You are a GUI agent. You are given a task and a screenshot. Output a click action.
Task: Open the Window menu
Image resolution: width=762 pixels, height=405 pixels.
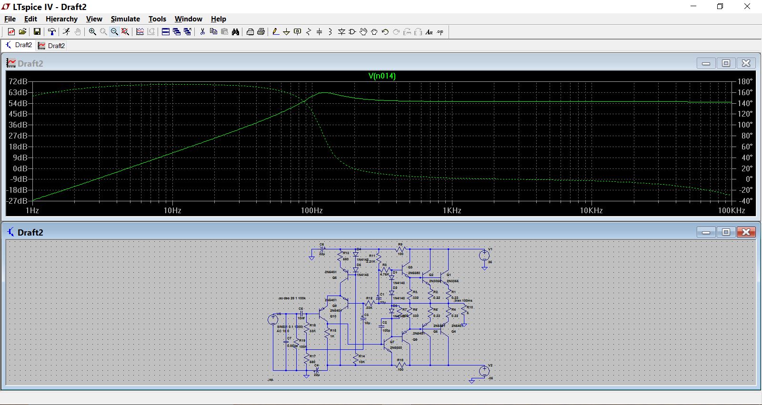(x=188, y=19)
